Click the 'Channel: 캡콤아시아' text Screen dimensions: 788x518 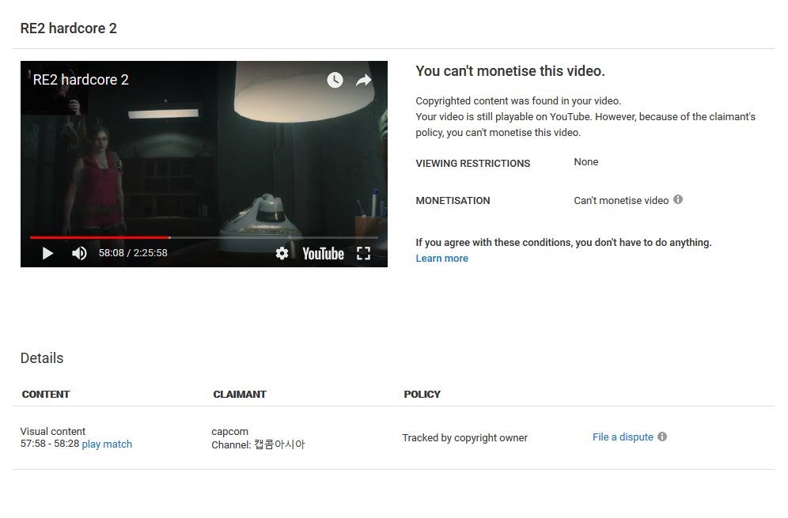[x=258, y=444]
